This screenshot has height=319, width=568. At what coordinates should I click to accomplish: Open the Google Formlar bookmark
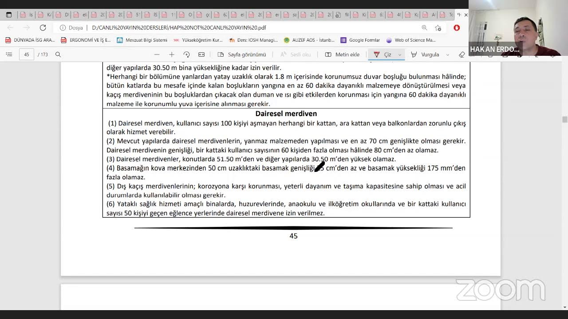coord(360,40)
